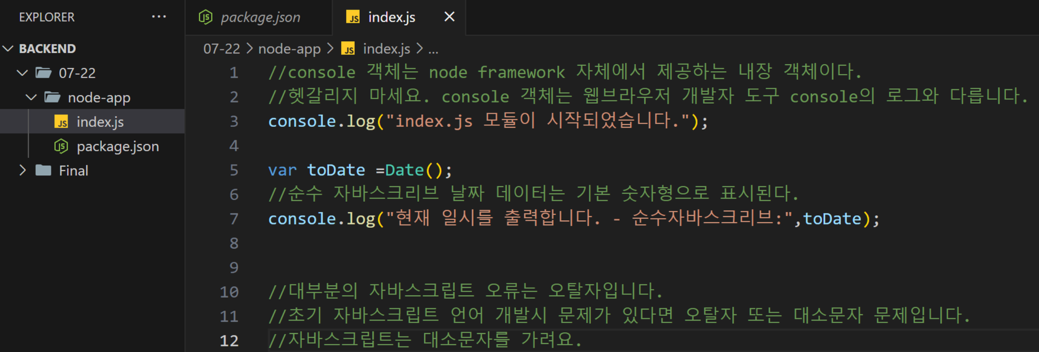Click 'console' on line 3 of code
Screen dimensions: 1039x352
tap(302, 121)
